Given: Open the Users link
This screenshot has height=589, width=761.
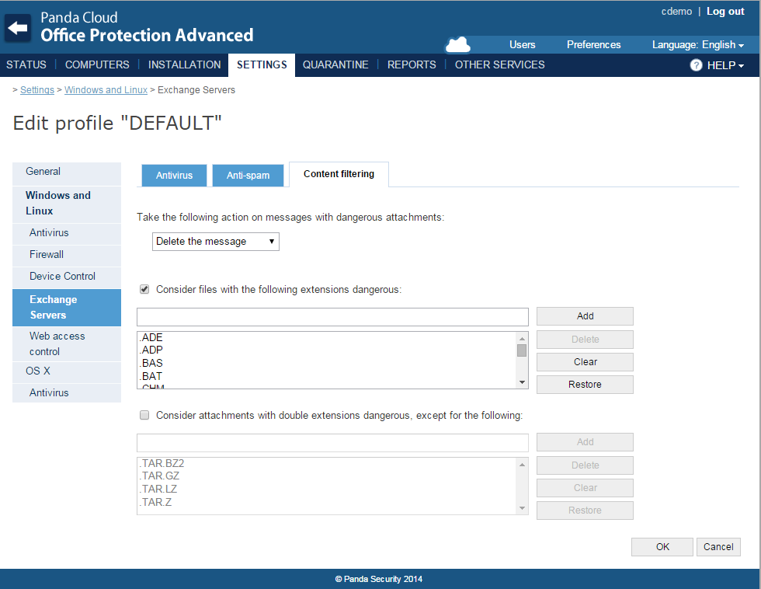Looking at the screenshot, I should coord(522,44).
